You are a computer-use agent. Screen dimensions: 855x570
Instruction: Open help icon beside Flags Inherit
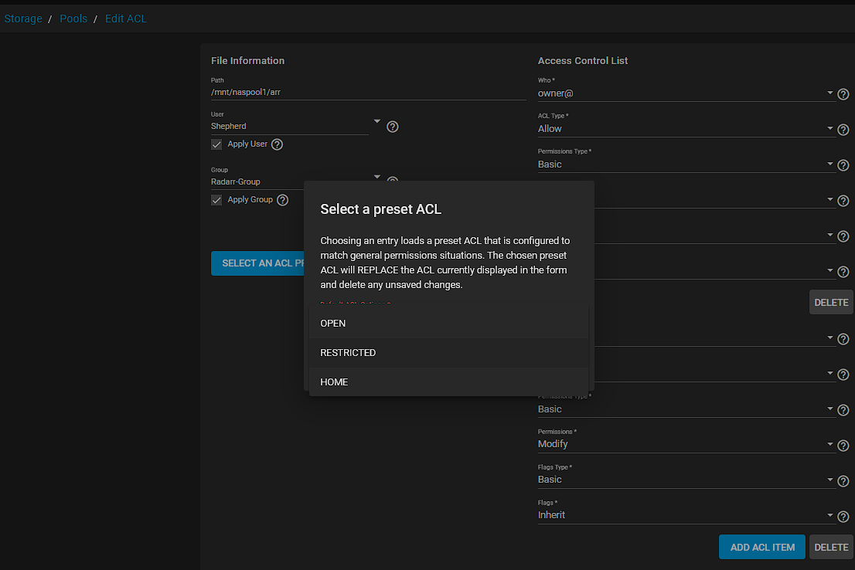pyautogui.click(x=843, y=516)
